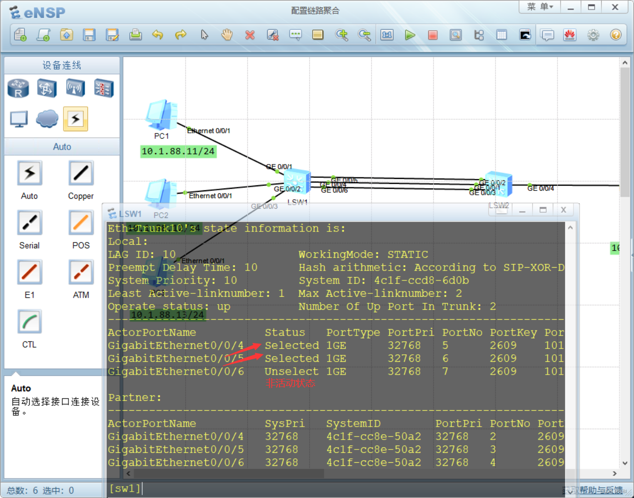Open the 菜单 dropdown menu
634x498 pixels.
[x=540, y=7]
